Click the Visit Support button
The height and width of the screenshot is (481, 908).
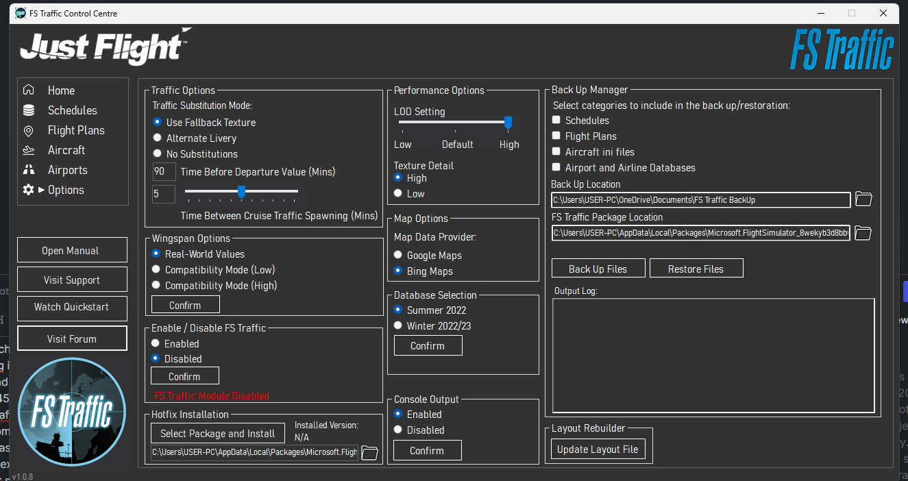72,280
